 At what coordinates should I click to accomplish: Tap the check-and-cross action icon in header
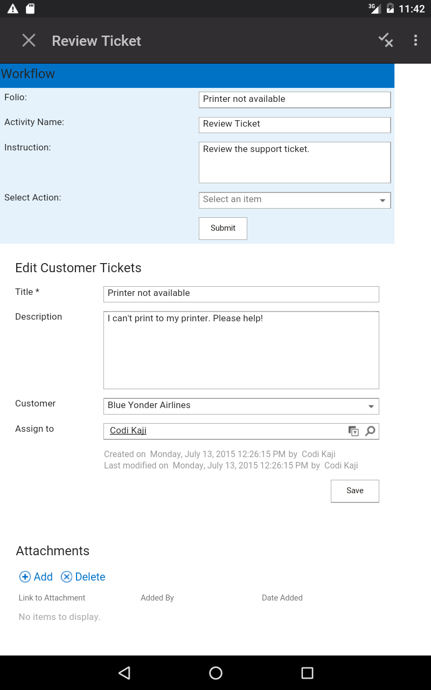(x=385, y=40)
